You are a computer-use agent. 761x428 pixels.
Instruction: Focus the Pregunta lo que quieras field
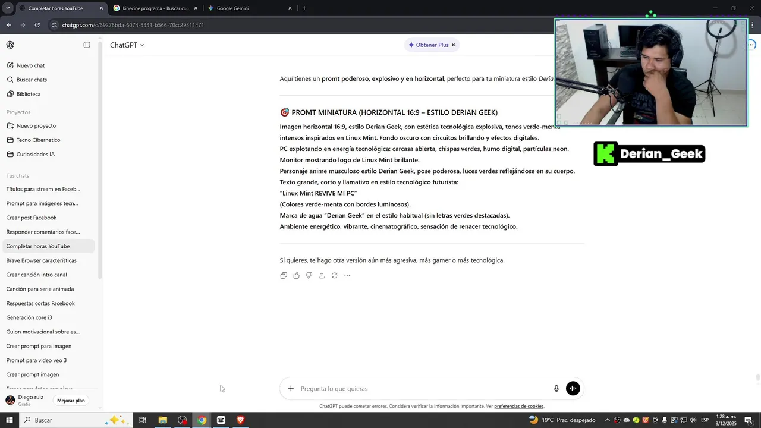coord(423,389)
